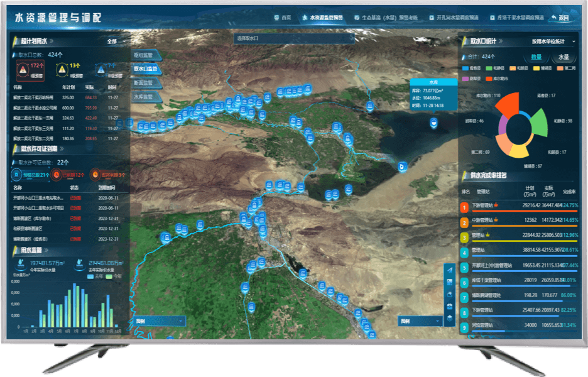Toggle the 水量 water volume statistic view

pos(563,57)
